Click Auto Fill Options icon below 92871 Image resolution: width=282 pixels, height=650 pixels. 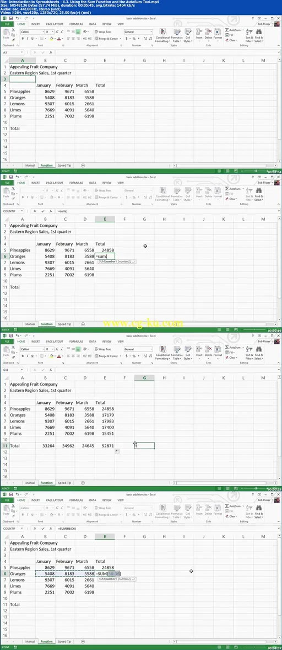click(x=117, y=451)
